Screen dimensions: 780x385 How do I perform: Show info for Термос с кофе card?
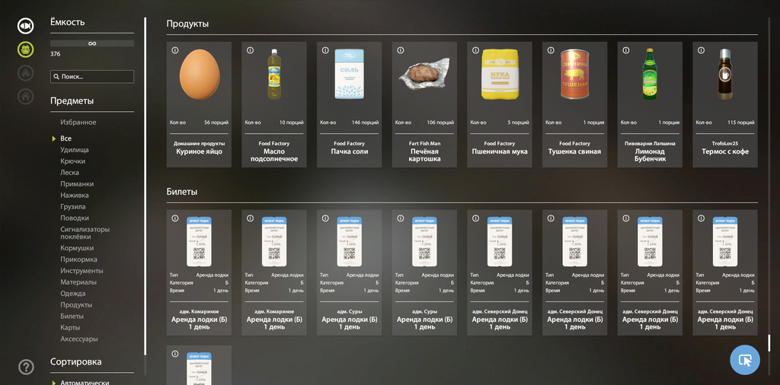[x=701, y=50]
